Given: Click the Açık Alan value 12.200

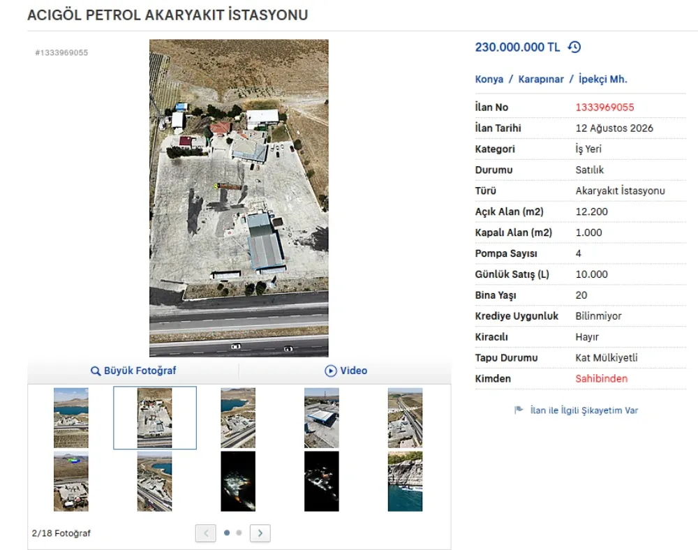Looking at the screenshot, I should point(592,211).
